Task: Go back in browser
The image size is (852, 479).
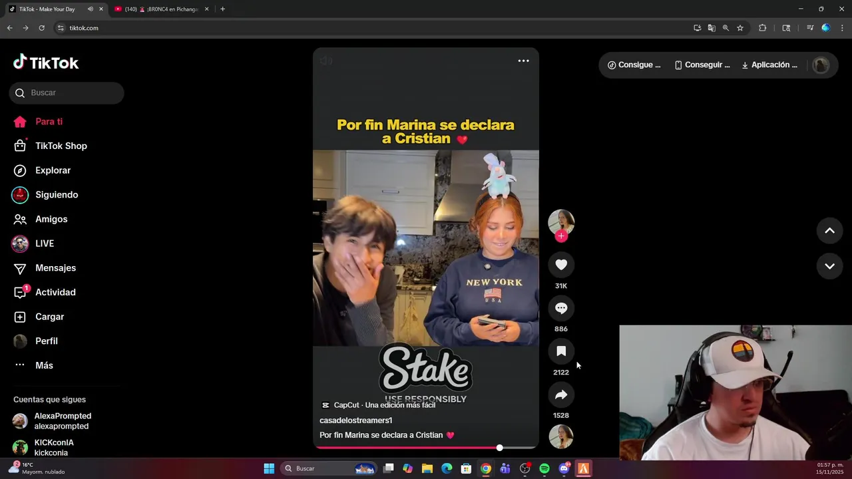Action: (9, 28)
